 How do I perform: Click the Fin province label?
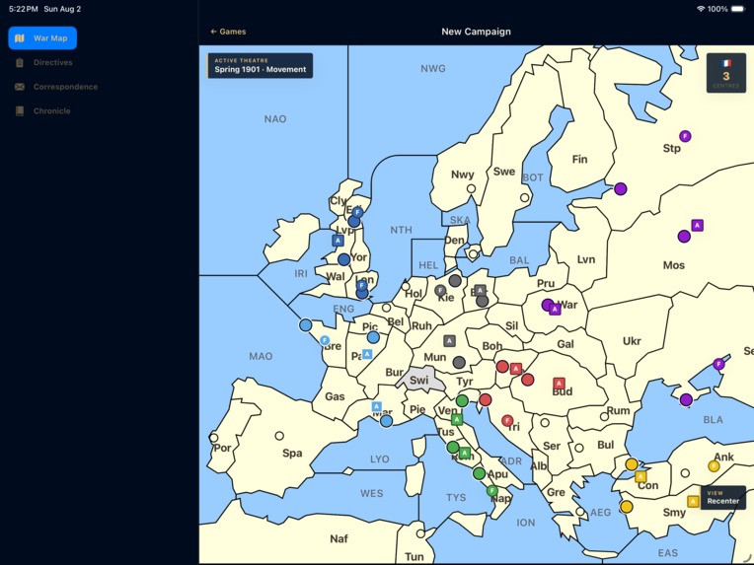(579, 159)
